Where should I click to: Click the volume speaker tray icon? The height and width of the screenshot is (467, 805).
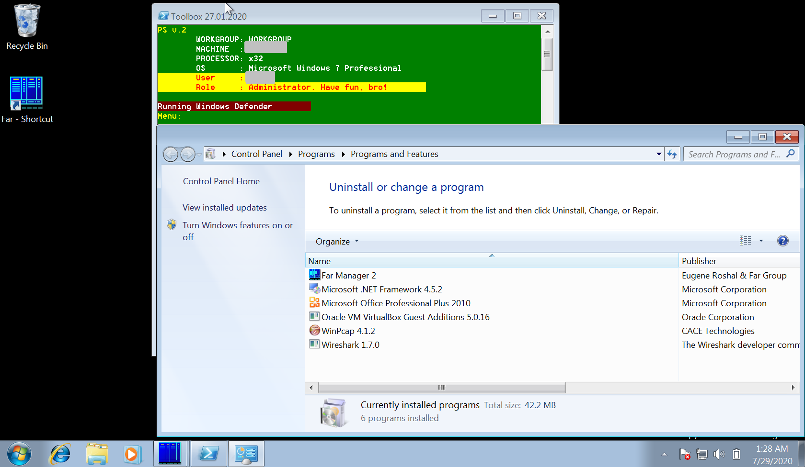[x=719, y=454]
